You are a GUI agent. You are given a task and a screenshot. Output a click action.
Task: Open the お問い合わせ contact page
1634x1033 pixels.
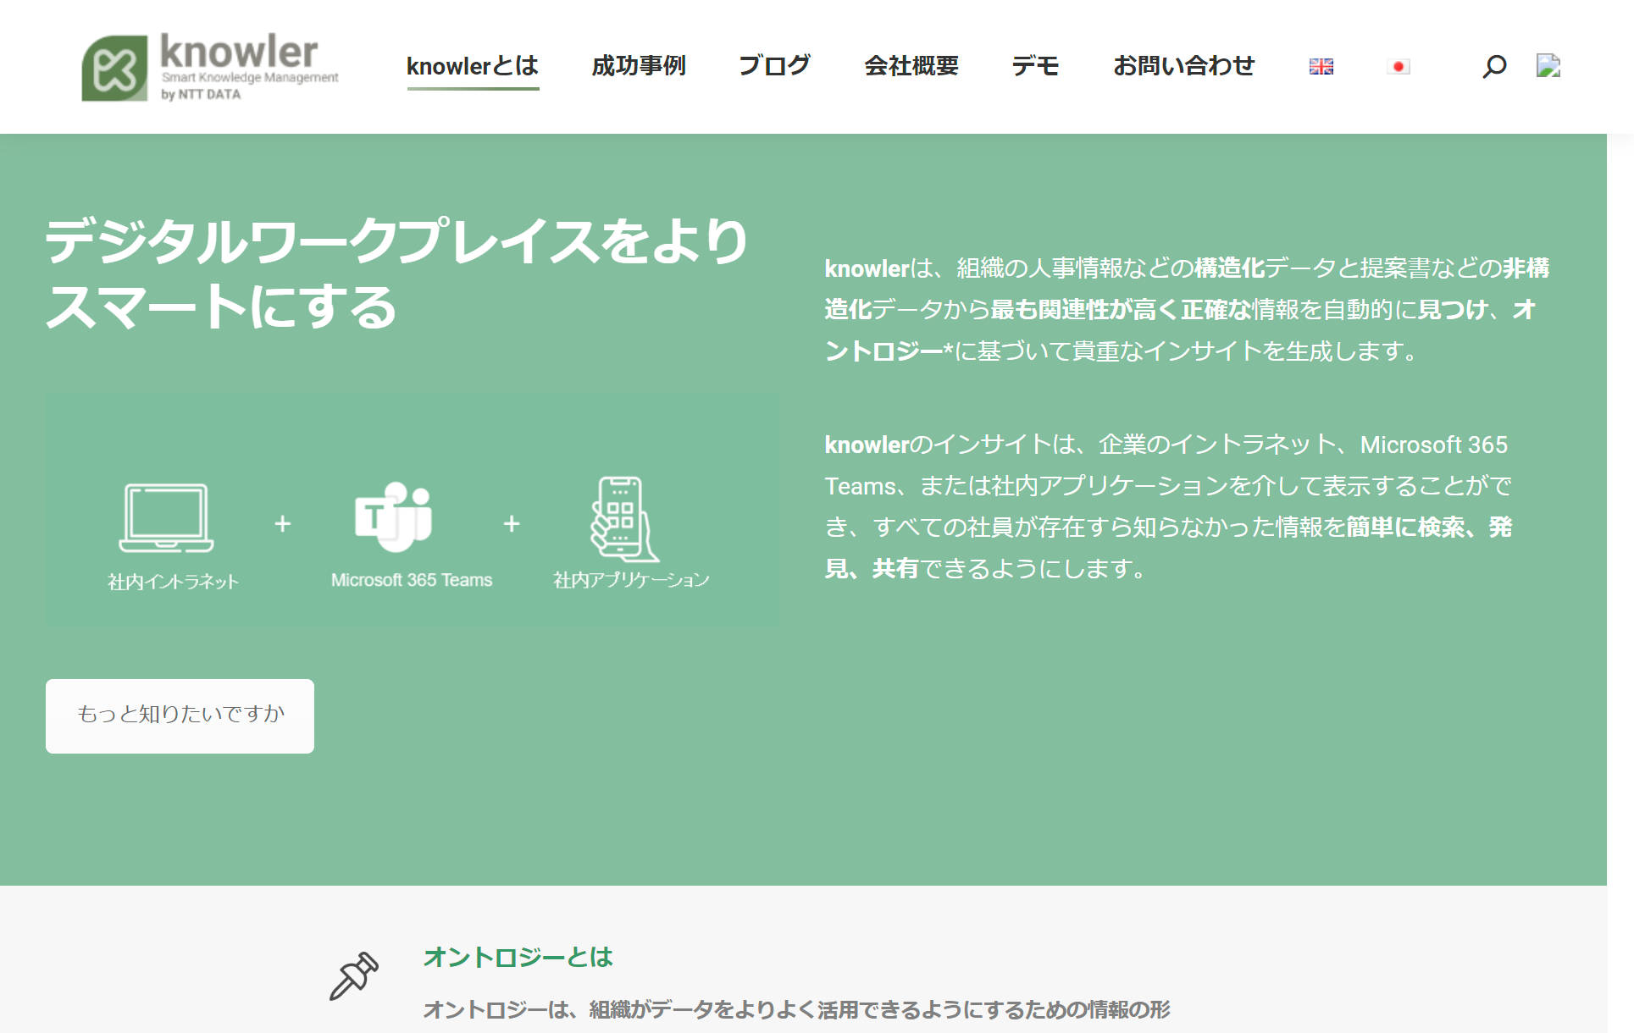[1183, 66]
